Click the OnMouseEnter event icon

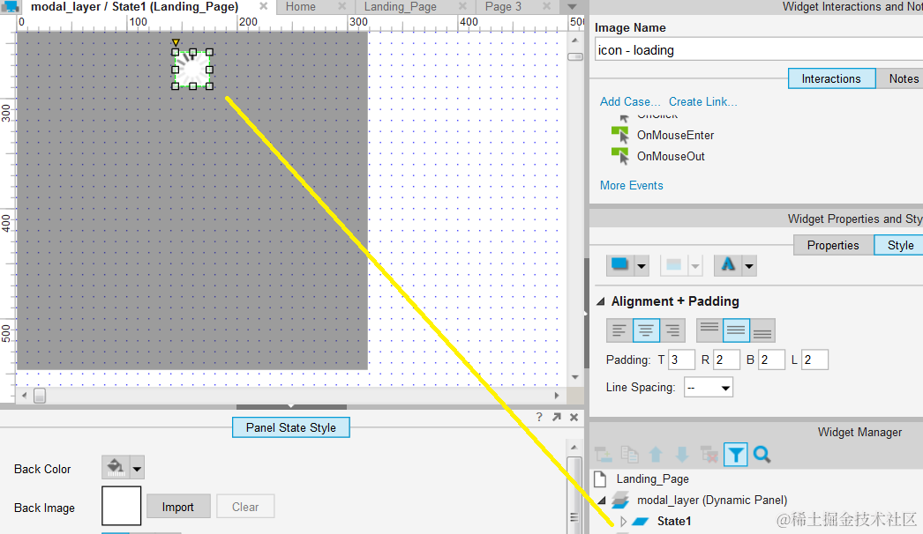tap(619, 136)
